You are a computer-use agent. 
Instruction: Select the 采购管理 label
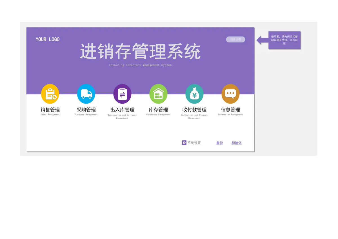(86, 110)
